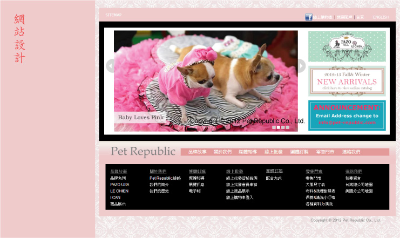Click I CAN footer link
Screen dimensions: 400x238
point(116,198)
